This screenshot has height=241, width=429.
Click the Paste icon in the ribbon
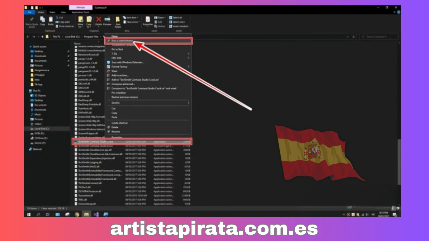tap(51, 20)
